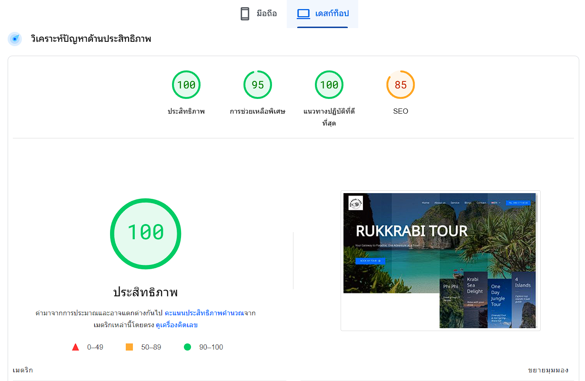This screenshot has height=381, width=585.
Task: Click the orange square 50–89 legend icon
Action: click(129, 347)
